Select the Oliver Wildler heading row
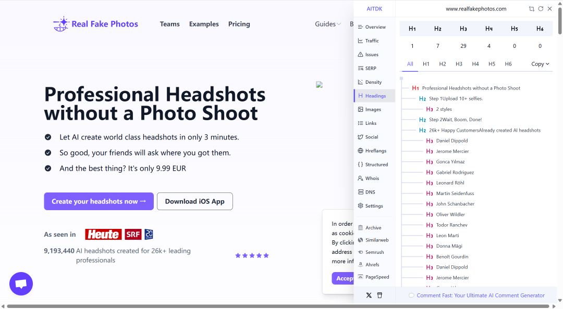 click(446, 214)
